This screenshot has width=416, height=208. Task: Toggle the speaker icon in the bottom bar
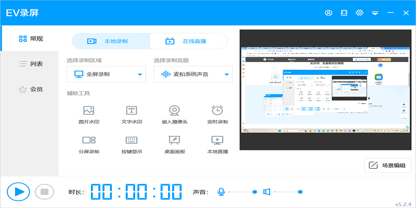pyautogui.click(x=266, y=192)
